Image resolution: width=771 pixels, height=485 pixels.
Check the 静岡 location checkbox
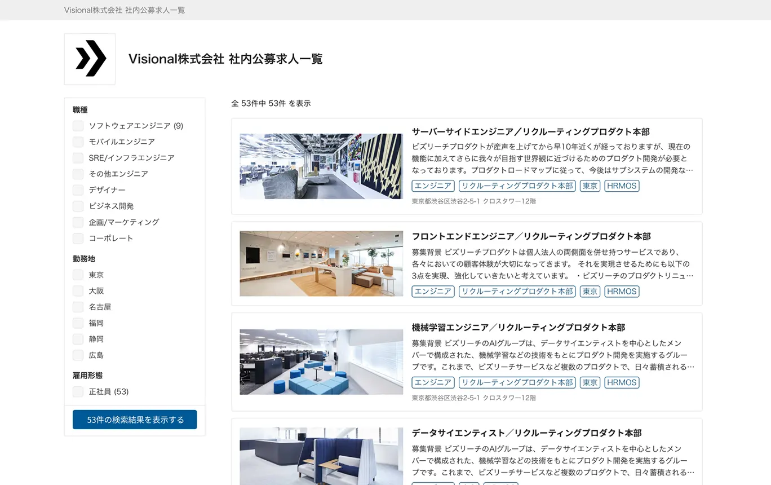78,339
